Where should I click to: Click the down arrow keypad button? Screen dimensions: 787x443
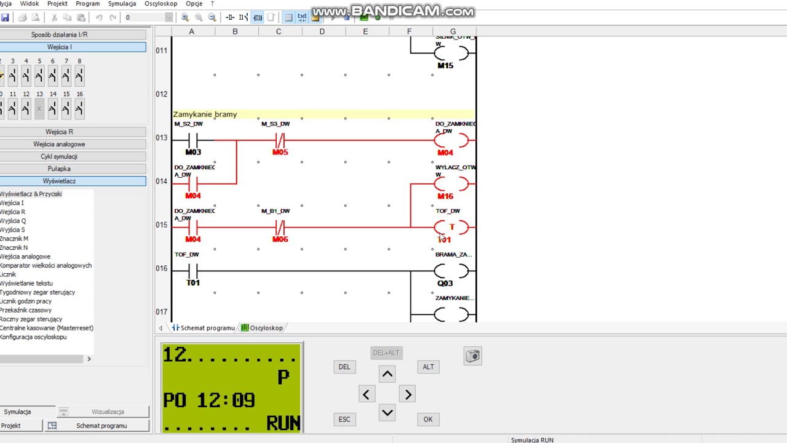coord(387,413)
